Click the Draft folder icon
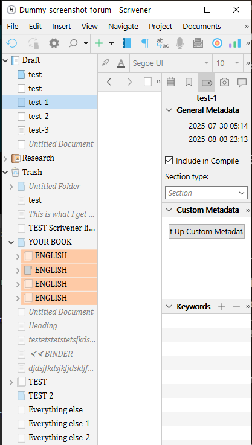 click(15, 60)
